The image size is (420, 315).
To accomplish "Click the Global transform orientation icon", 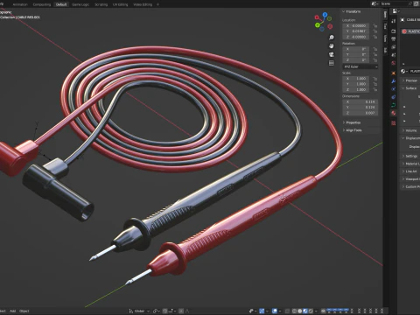I will tap(131, 311).
